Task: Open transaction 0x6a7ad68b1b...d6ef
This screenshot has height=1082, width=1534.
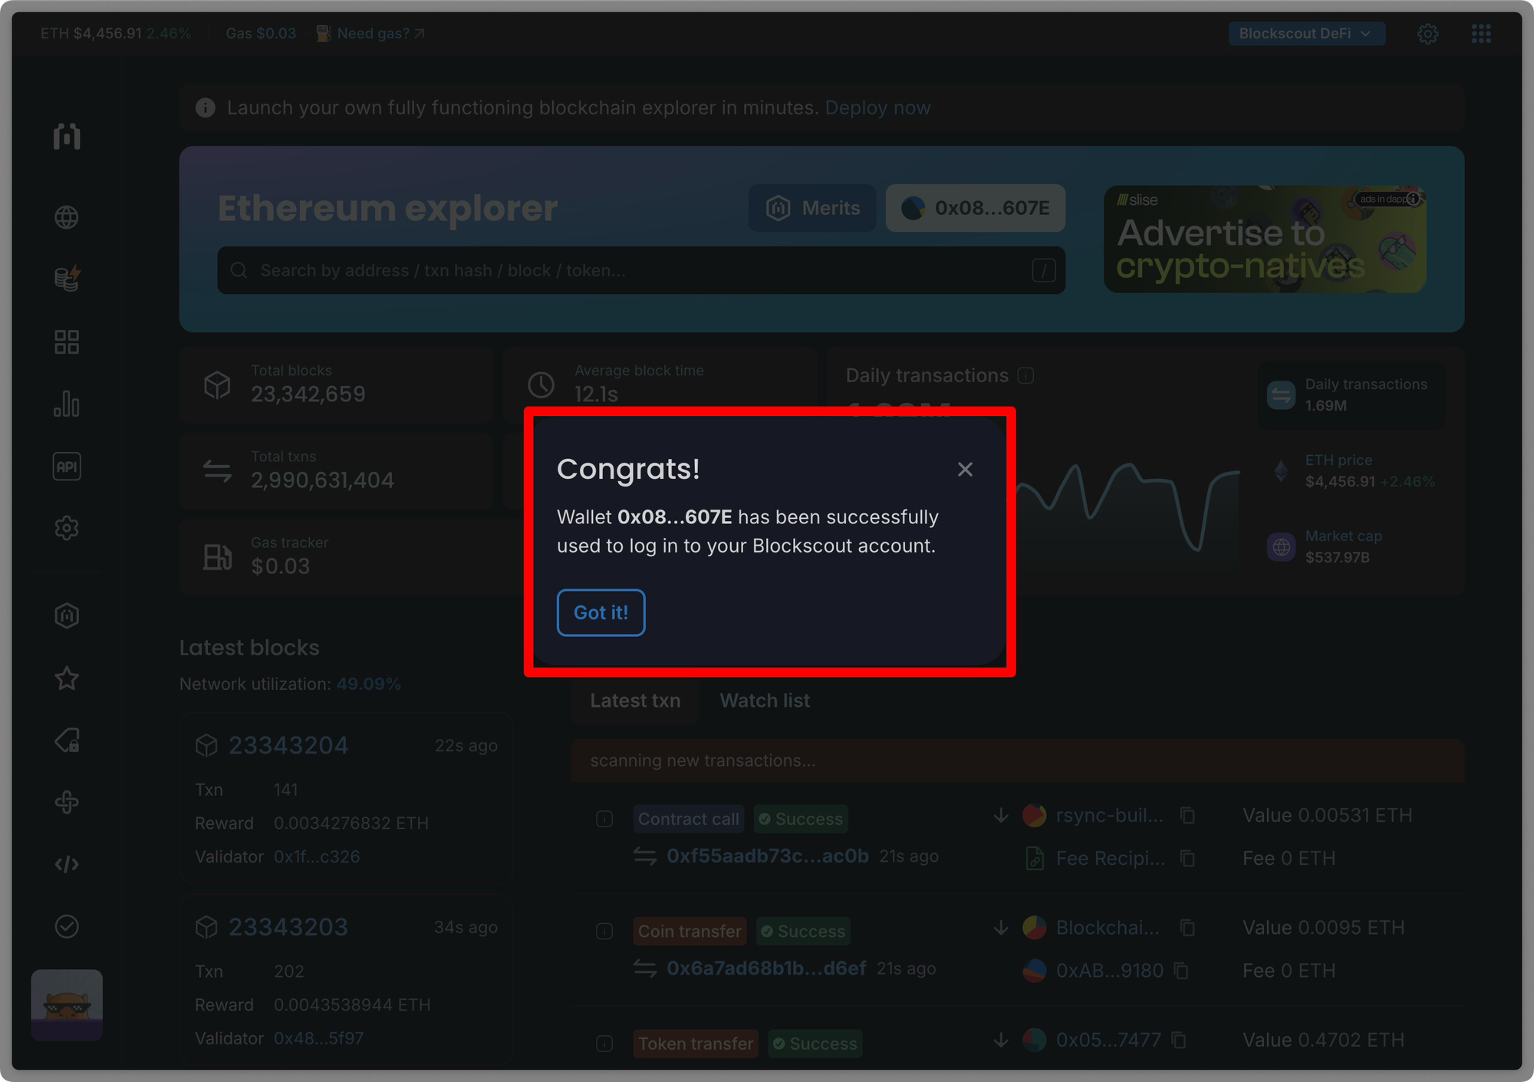Action: pyautogui.click(x=766, y=968)
